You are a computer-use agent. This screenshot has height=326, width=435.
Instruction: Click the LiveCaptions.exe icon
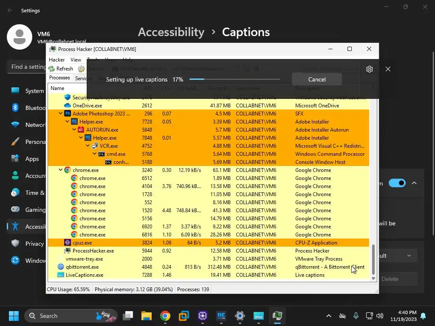point(60,275)
